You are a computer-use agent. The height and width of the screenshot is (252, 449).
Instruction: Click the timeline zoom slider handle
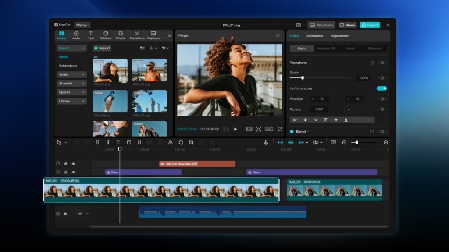[x=356, y=142]
